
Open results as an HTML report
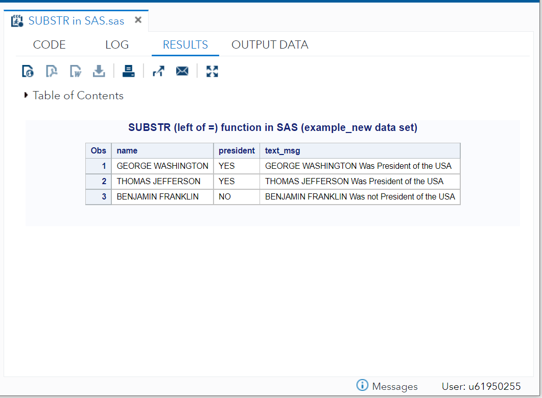pyautogui.click(x=28, y=71)
